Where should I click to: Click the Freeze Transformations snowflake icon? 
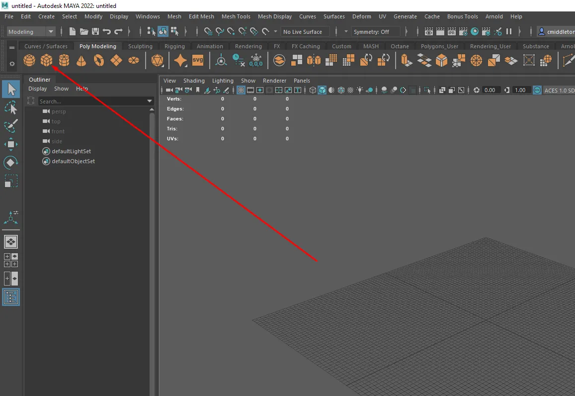255,60
